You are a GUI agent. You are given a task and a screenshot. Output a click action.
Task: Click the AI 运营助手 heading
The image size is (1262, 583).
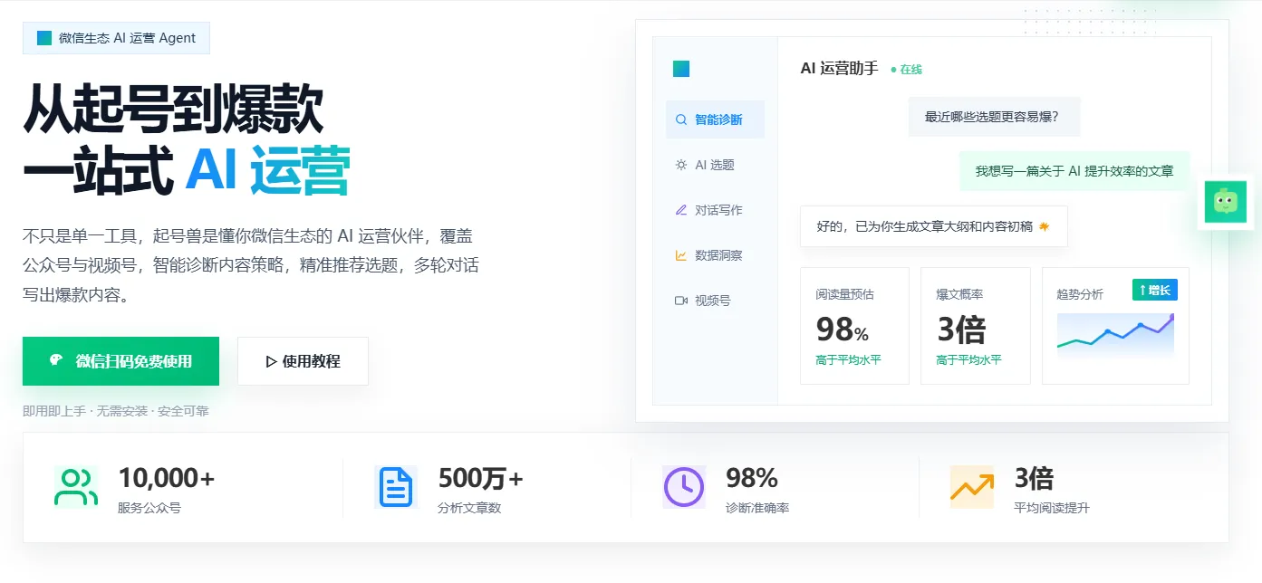coord(840,68)
